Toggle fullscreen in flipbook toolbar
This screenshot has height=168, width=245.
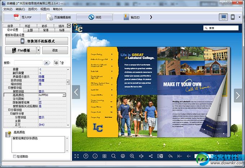76,156
